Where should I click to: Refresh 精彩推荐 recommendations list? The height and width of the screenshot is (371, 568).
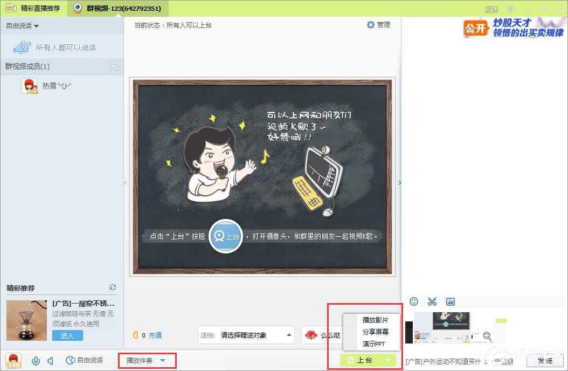point(113,287)
